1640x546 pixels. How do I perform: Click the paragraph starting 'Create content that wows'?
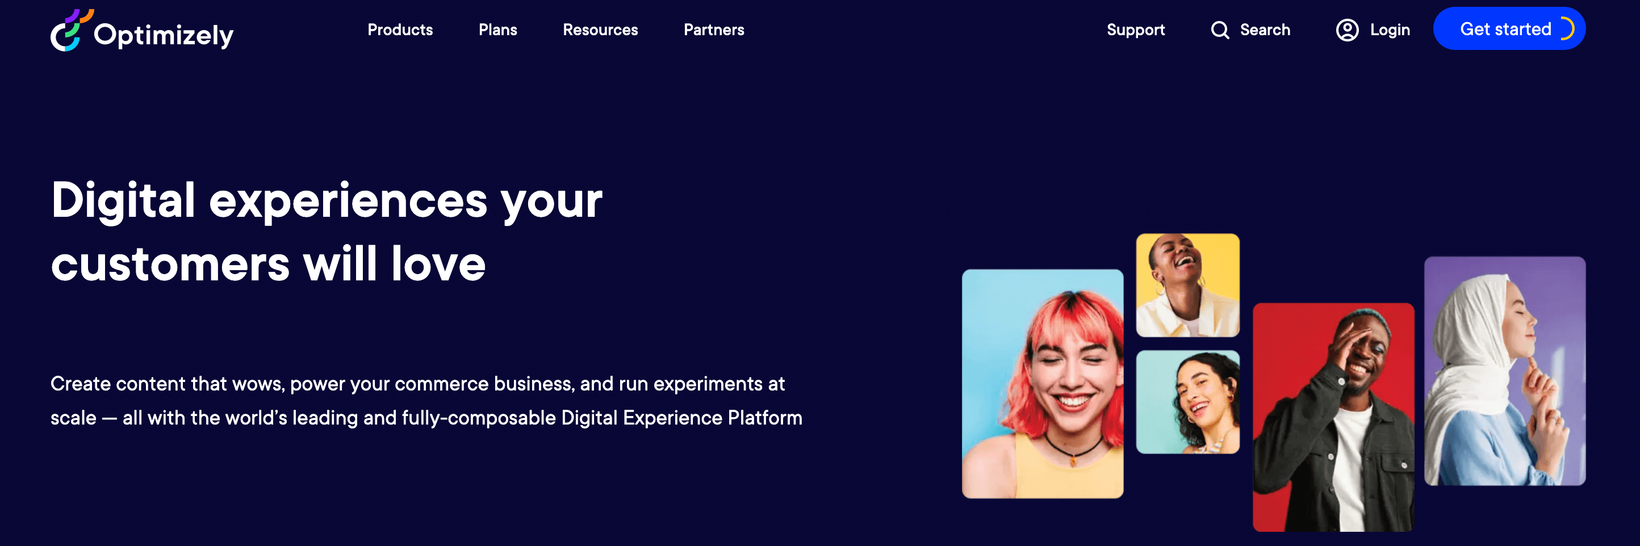pyautogui.click(x=426, y=400)
